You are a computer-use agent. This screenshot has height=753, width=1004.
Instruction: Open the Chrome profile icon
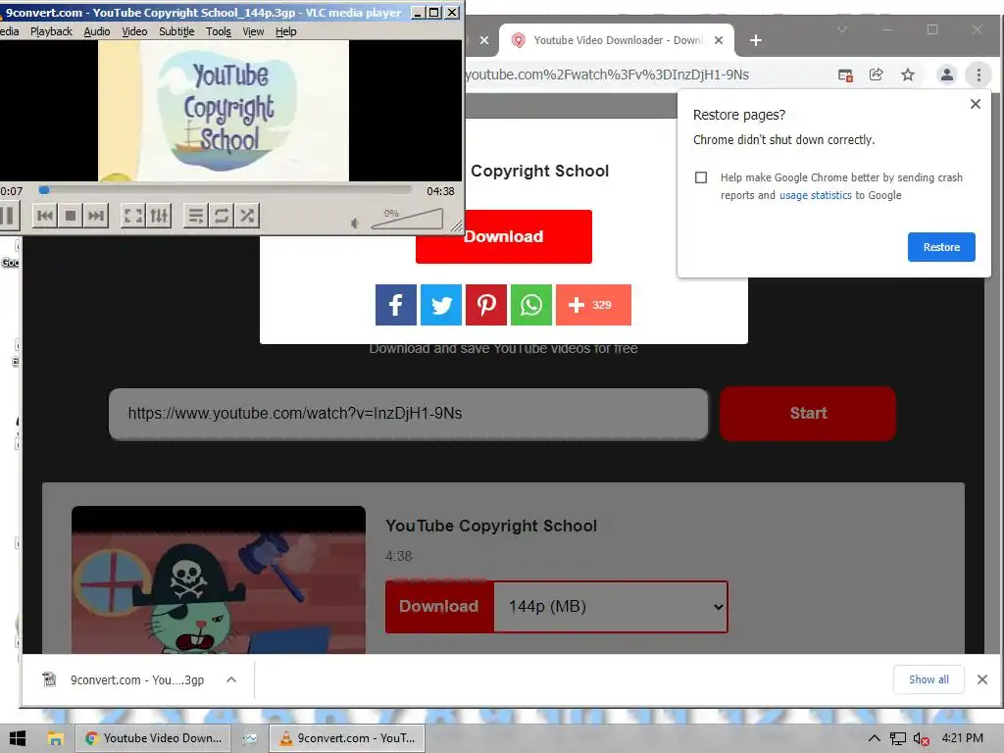click(946, 75)
